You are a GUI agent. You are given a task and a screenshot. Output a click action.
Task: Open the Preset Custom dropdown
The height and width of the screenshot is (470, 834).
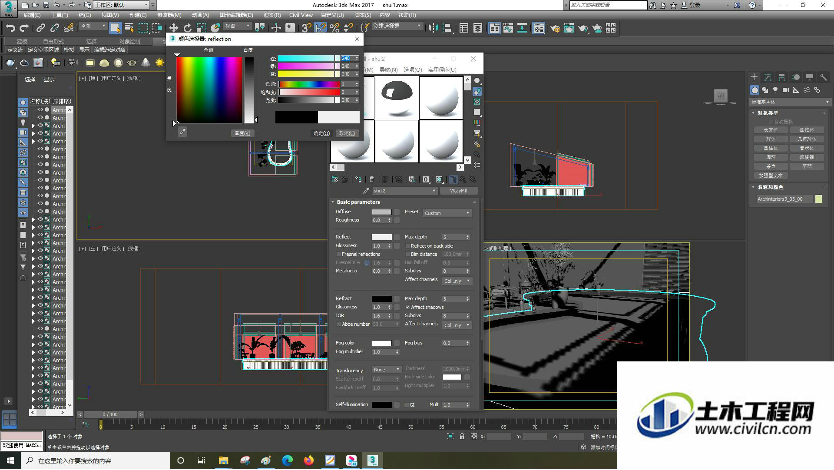point(447,213)
